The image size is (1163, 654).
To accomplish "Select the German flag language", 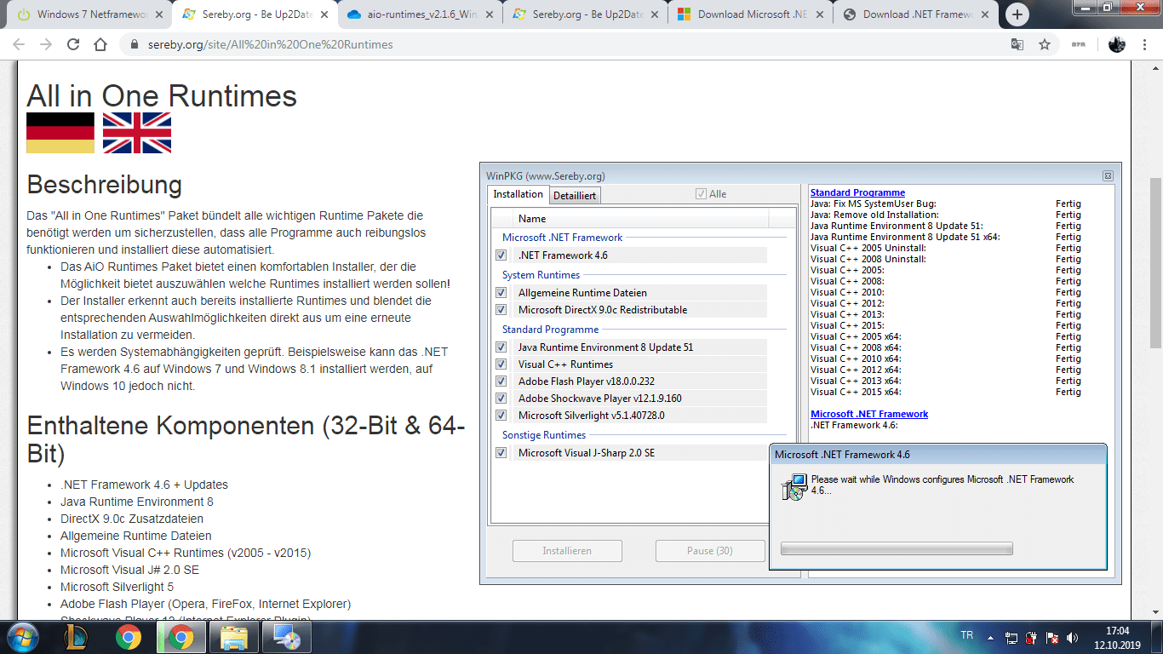I will point(60,133).
